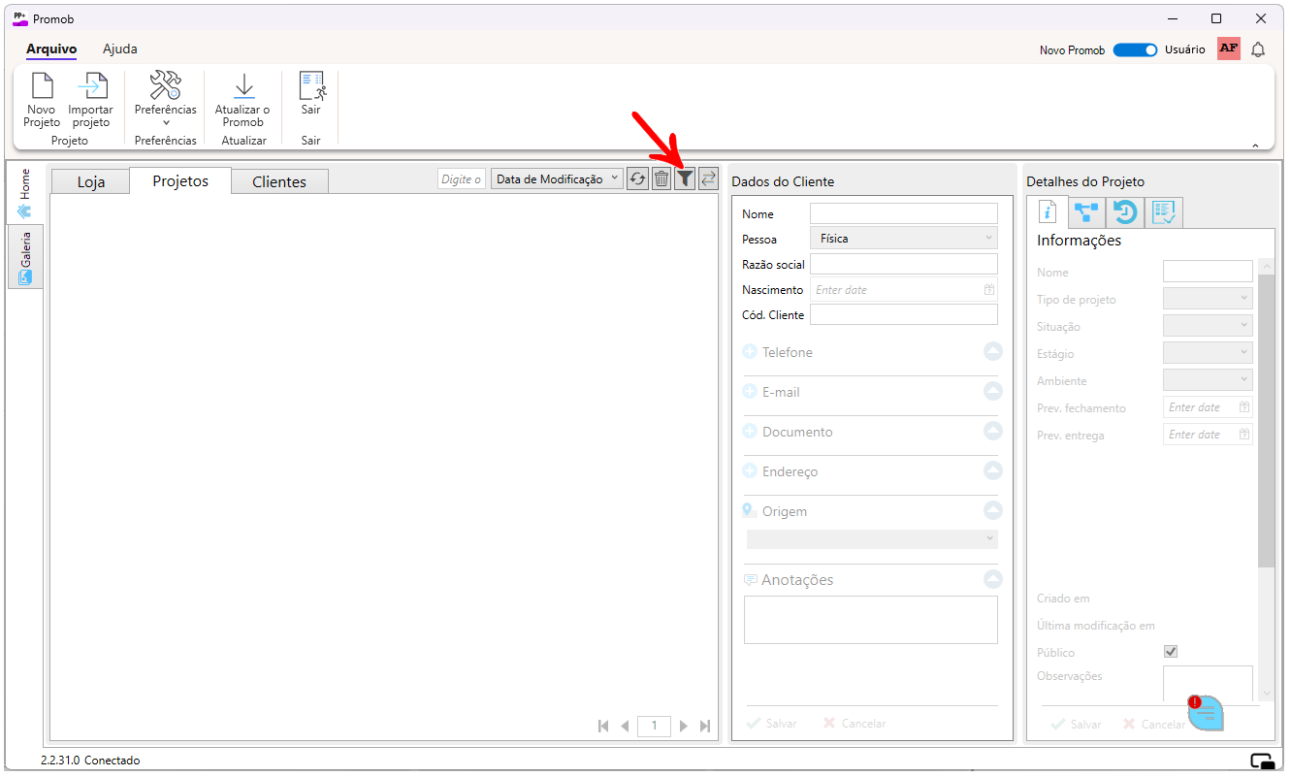1290x777 pixels.
Task: Collapse the Telefone section
Action: (992, 352)
